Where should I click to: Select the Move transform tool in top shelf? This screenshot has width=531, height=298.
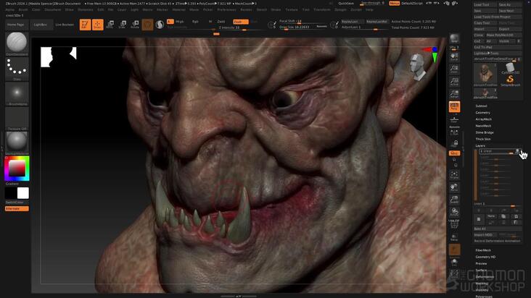click(110, 25)
